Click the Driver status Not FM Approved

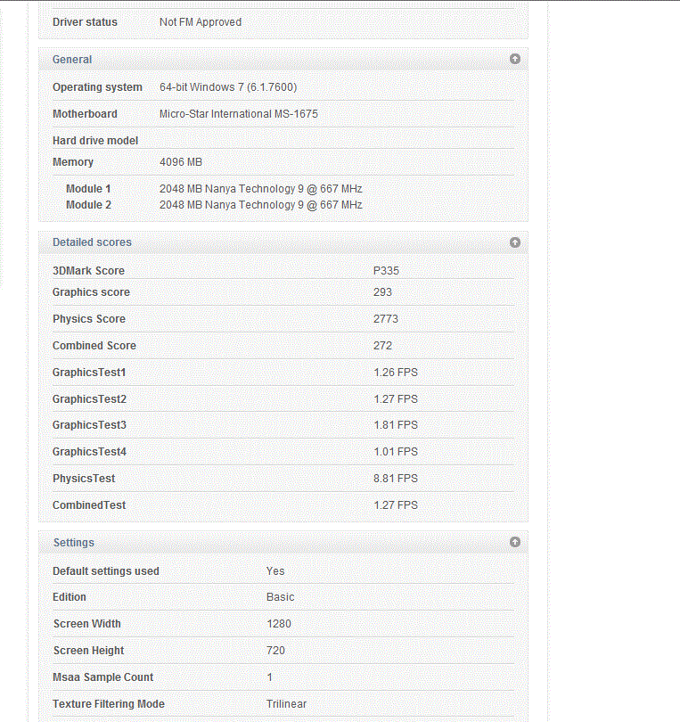pyautogui.click(x=201, y=22)
